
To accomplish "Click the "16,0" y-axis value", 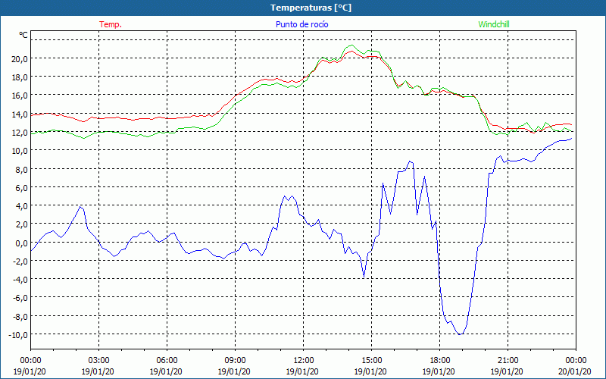I will 20,96.
